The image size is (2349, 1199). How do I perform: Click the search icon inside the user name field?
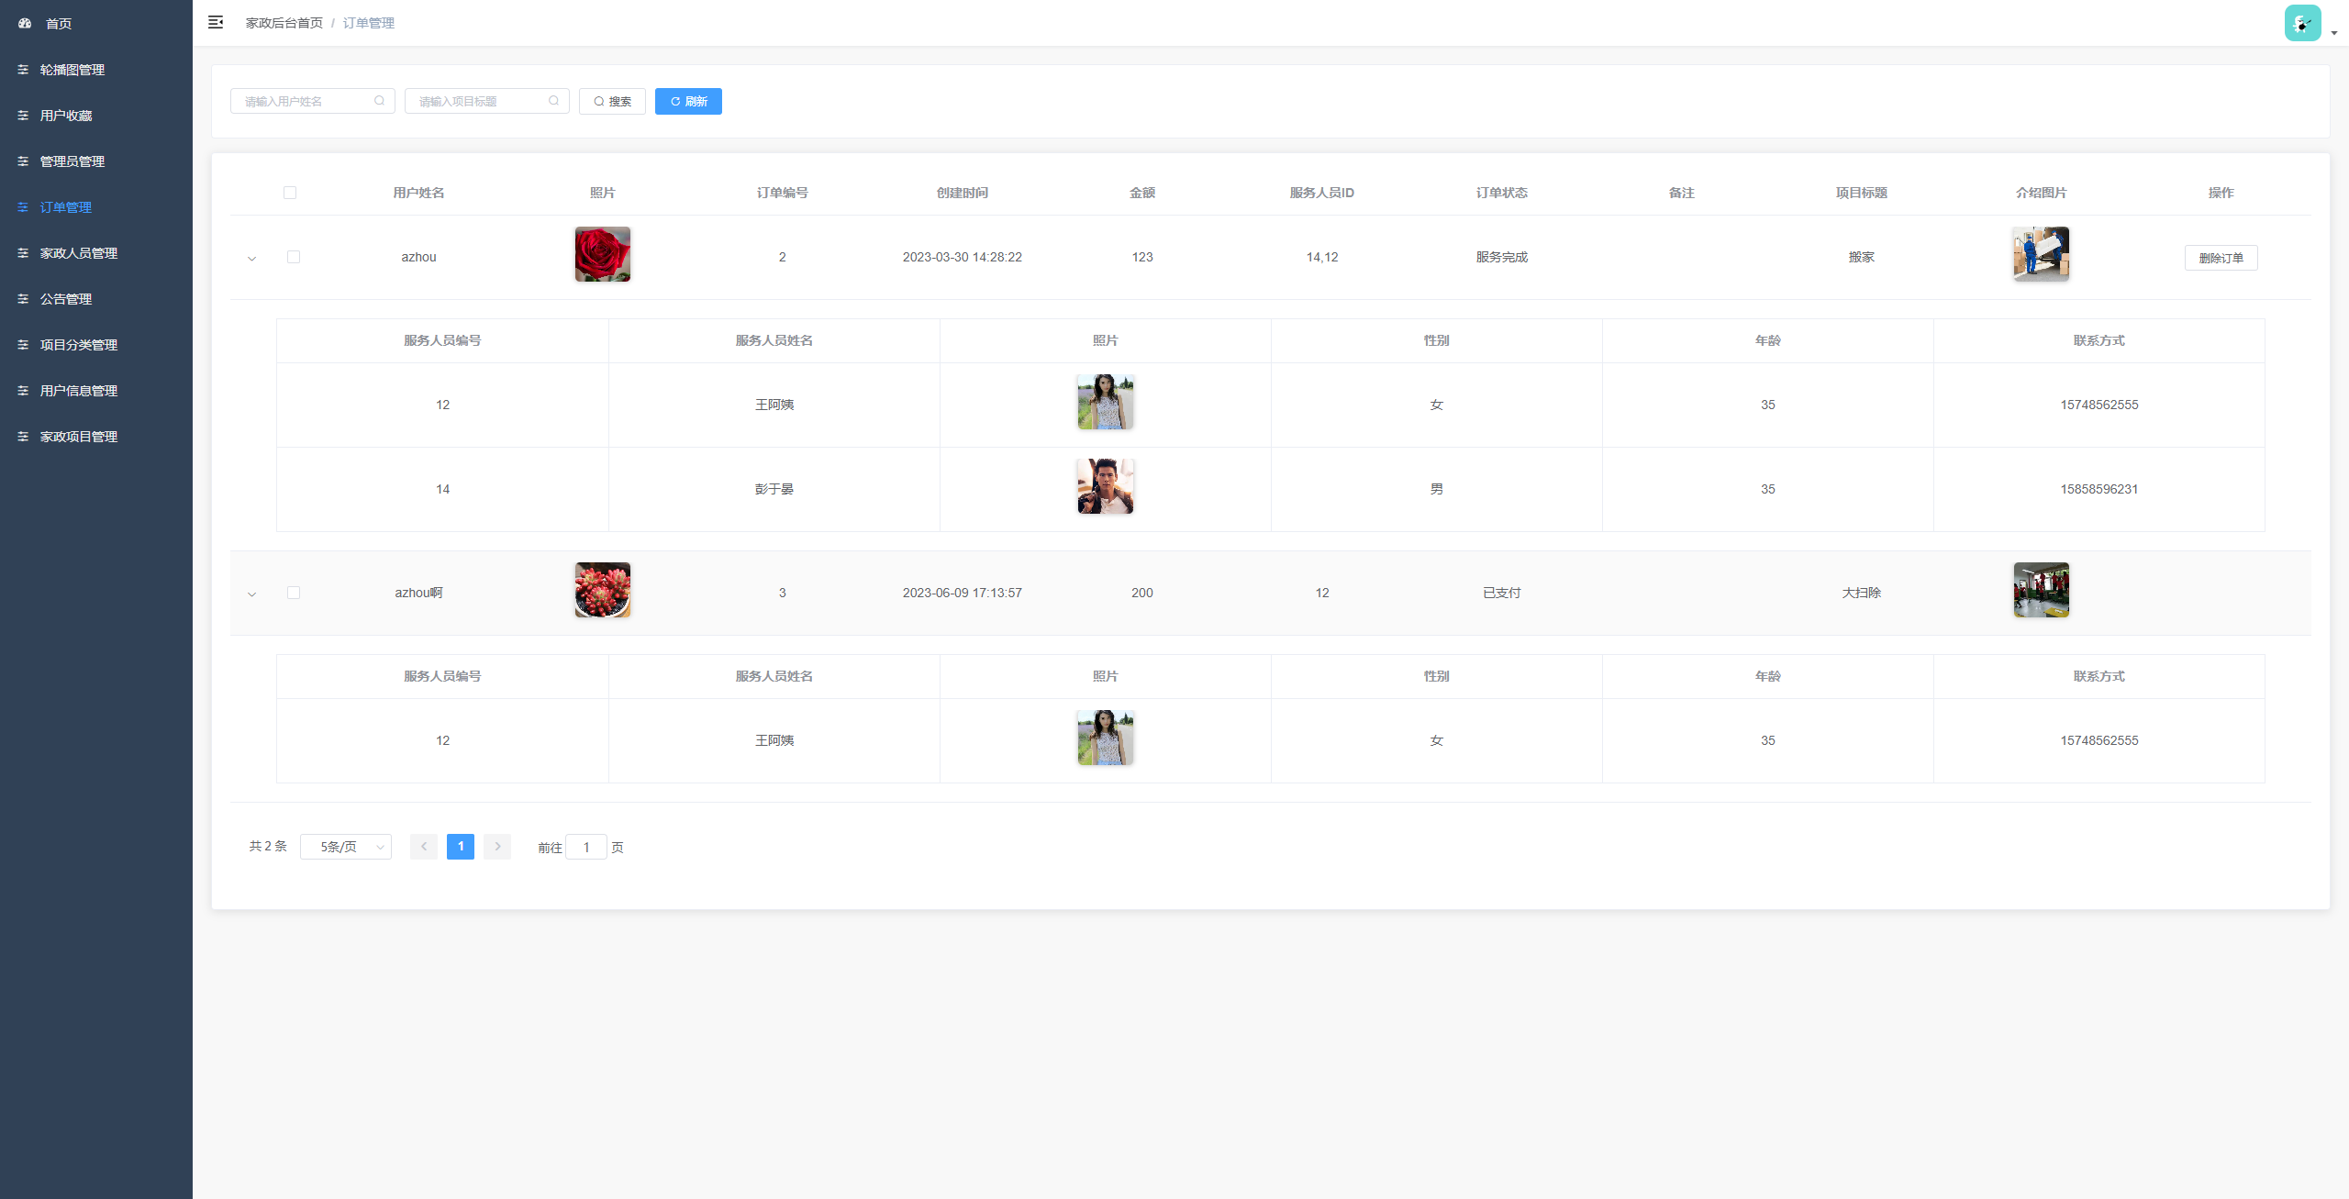coord(379,101)
